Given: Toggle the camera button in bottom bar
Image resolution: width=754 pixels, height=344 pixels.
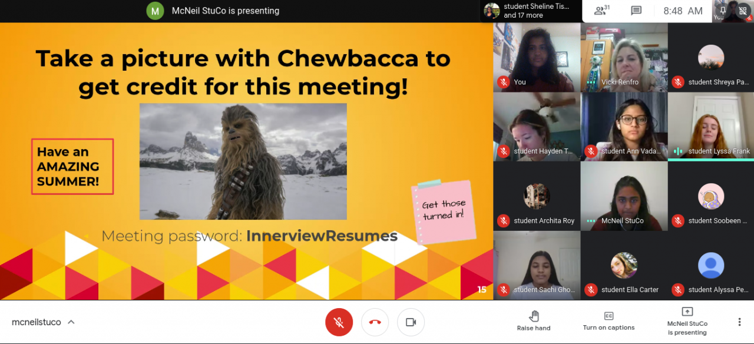Looking at the screenshot, I should click(x=411, y=322).
